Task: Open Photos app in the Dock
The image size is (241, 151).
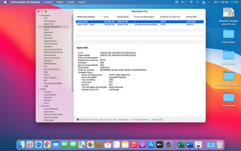Action: pos(90,145)
